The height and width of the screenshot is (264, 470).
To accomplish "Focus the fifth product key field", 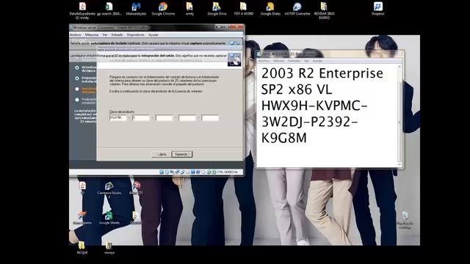I will point(211,117).
